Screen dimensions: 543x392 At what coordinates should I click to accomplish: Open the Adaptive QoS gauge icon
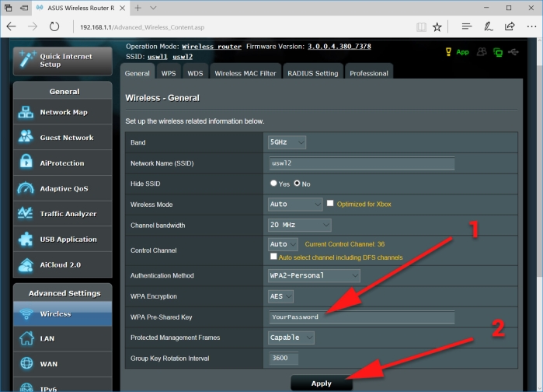click(x=26, y=188)
